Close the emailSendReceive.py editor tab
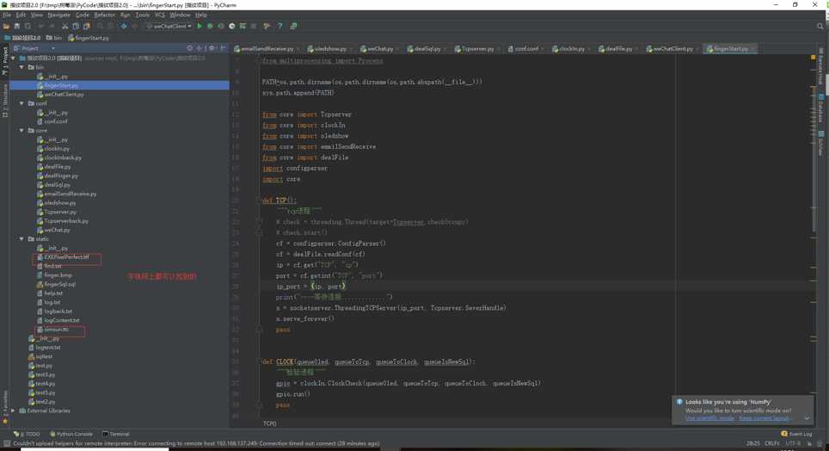The width and height of the screenshot is (829, 451). (298, 49)
